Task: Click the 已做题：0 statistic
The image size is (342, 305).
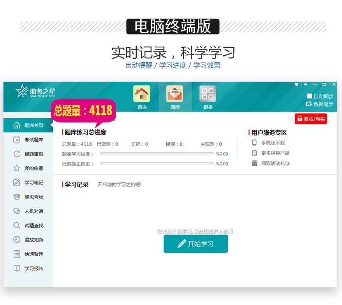Action: (107, 144)
